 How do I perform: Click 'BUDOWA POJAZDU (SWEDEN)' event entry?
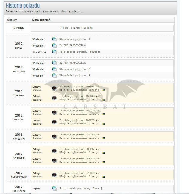pos(76,28)
